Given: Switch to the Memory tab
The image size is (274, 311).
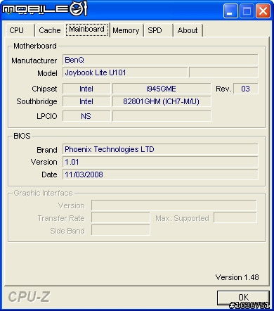Looking at the screenshot, I should (126, 30).
